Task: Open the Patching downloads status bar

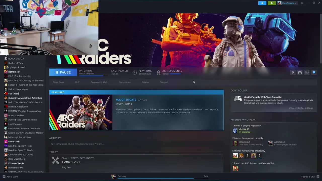Action: [160, 177]
